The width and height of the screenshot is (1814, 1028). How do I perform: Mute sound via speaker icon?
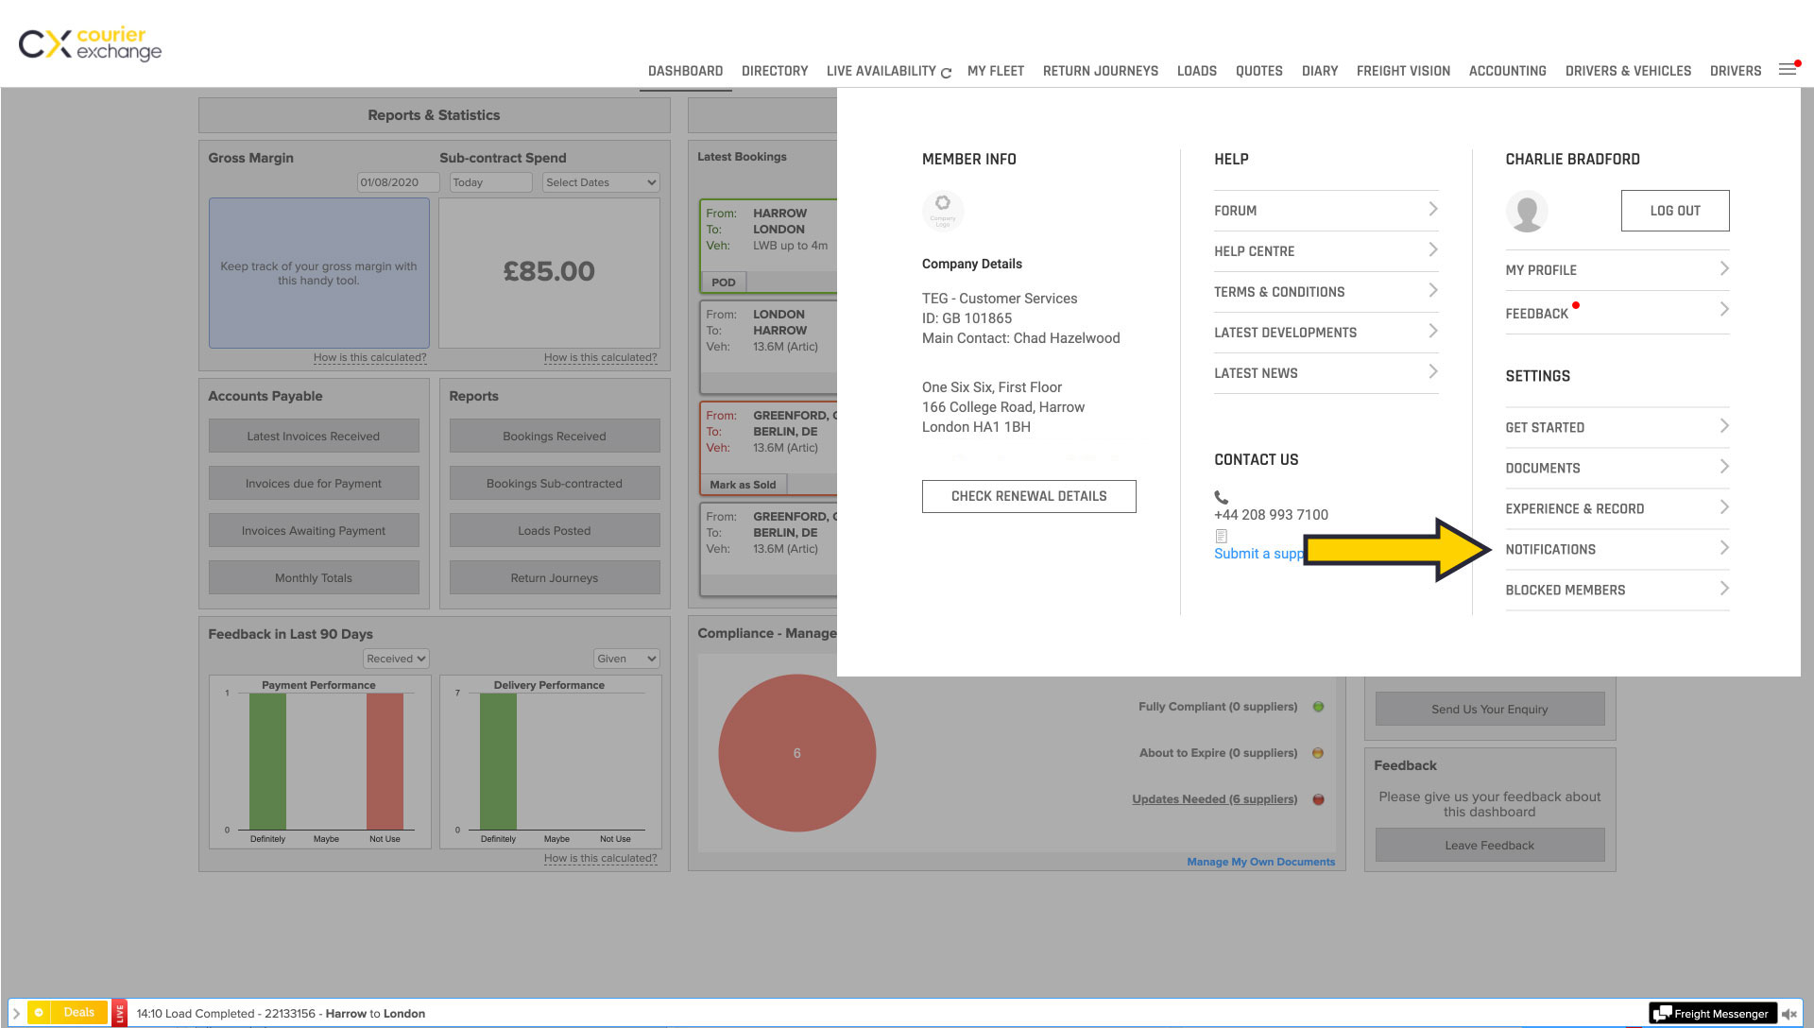1788,1014
